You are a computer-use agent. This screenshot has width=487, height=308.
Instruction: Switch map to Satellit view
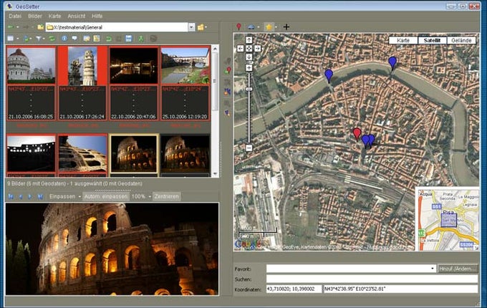coord(431,41)
